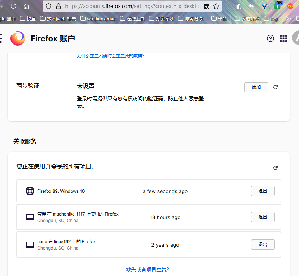The image size is (299, 276).
Task: Open the 在线工具 bookmarks folder
Action: click(132, 18)
